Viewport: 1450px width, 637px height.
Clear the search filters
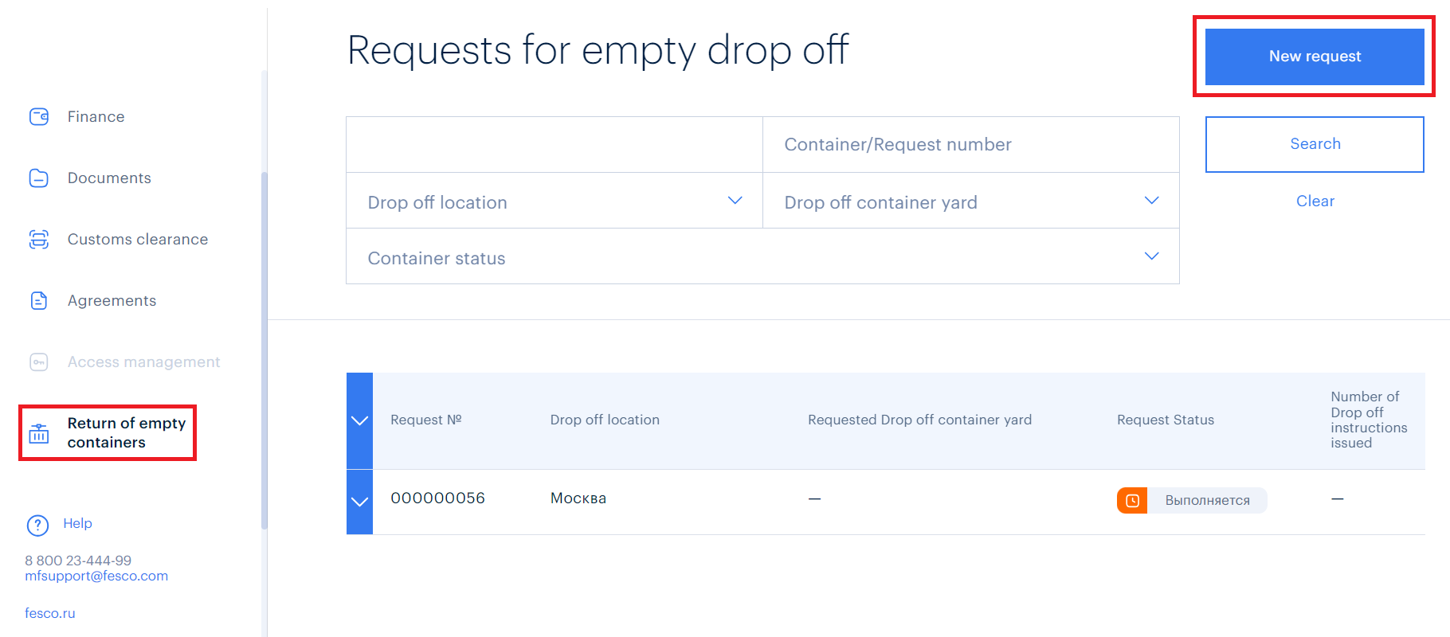click(1315, 201)
